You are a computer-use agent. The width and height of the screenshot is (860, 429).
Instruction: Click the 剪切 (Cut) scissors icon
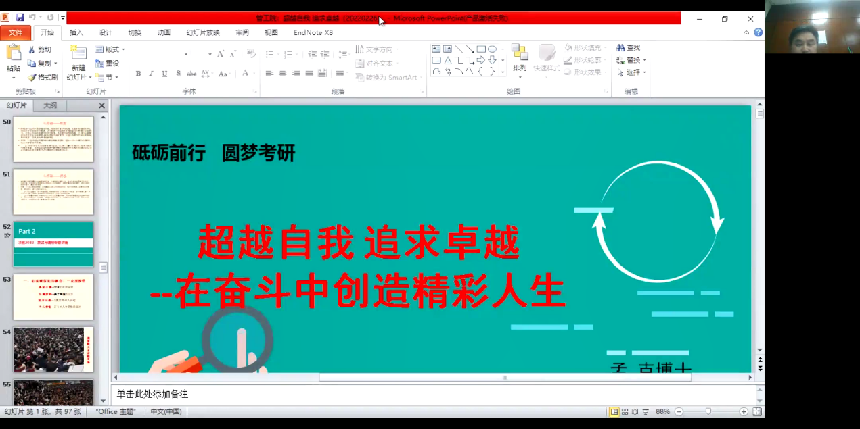pyautogui.click(x=32, y=50)
